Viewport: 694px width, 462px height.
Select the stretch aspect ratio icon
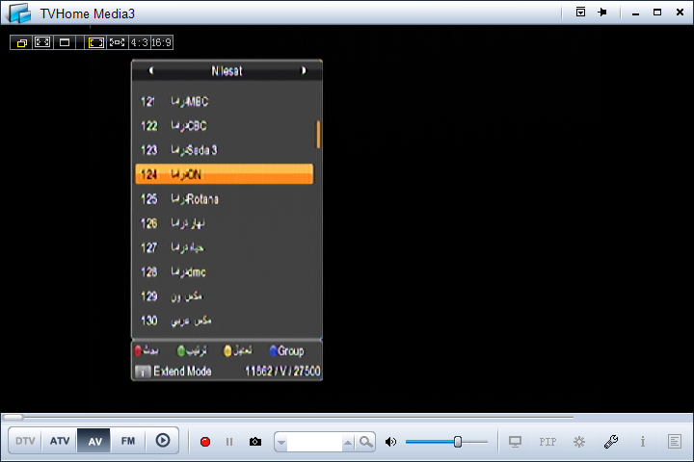(118, 42)
